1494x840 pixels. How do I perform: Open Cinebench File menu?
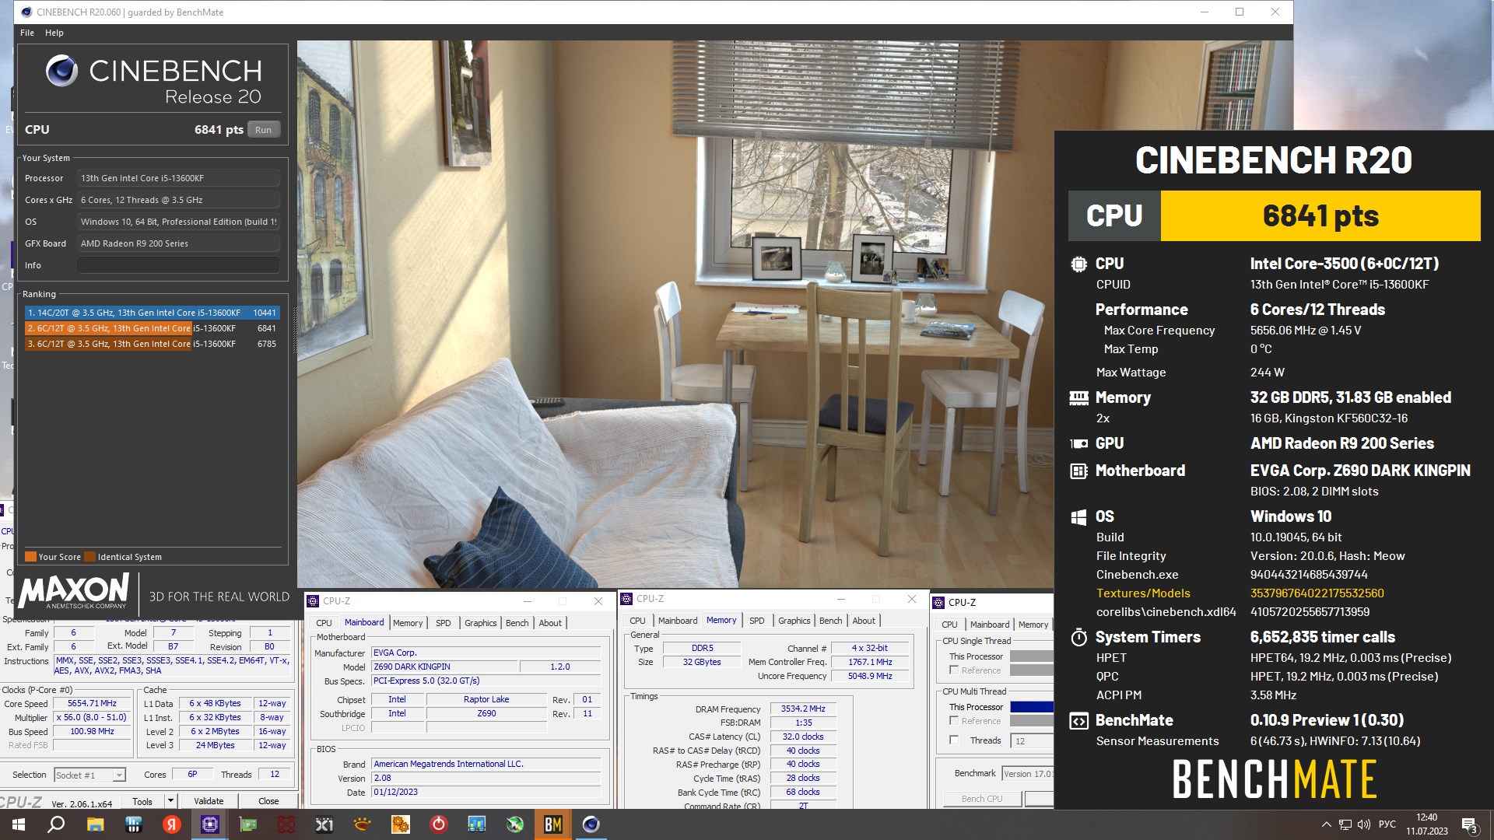point(27,33)
